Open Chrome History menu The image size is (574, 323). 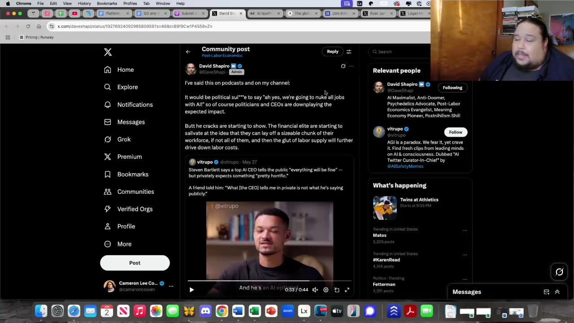tap(84, 4)
